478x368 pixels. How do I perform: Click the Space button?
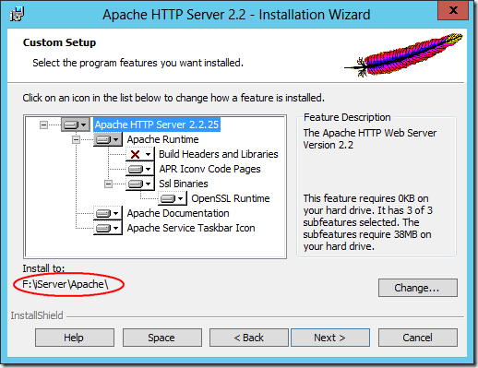(162, 338)
